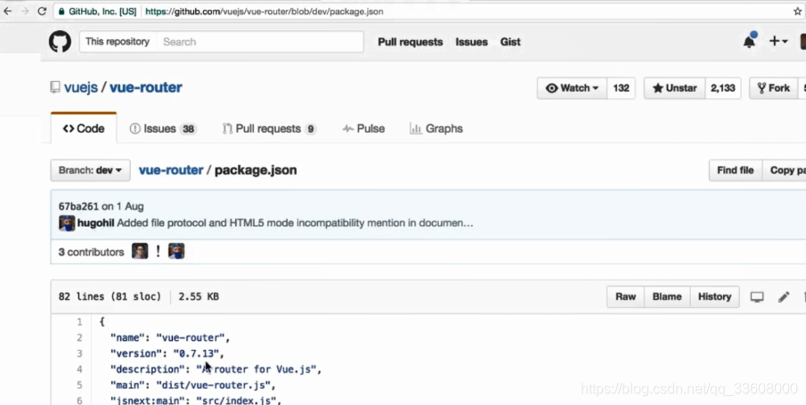Click the Copy path button
The image size is (806, 405).
point(786,170)
